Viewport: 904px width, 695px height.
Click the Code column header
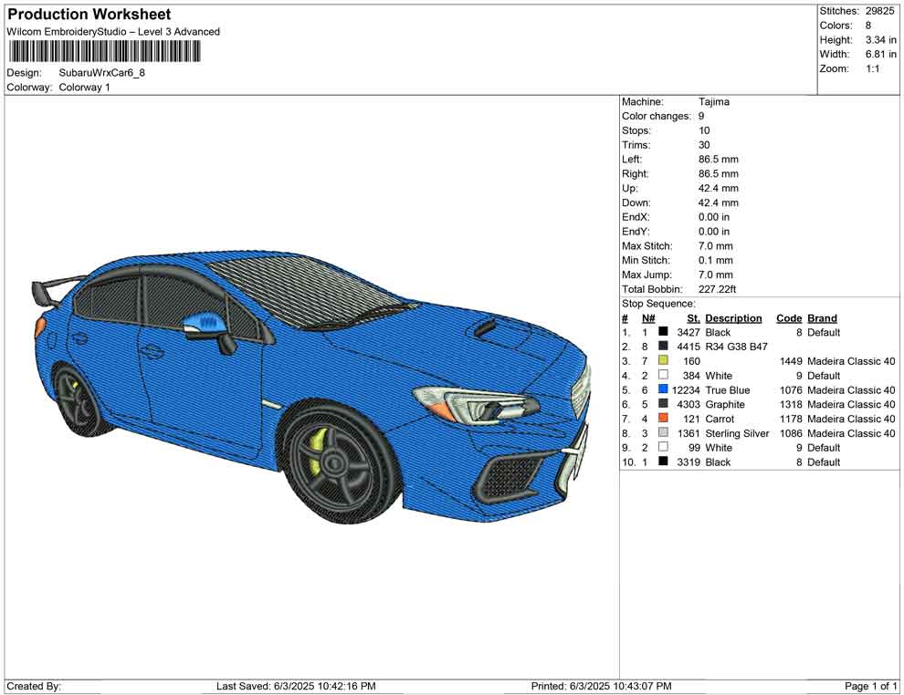click(x=788, y=318)
